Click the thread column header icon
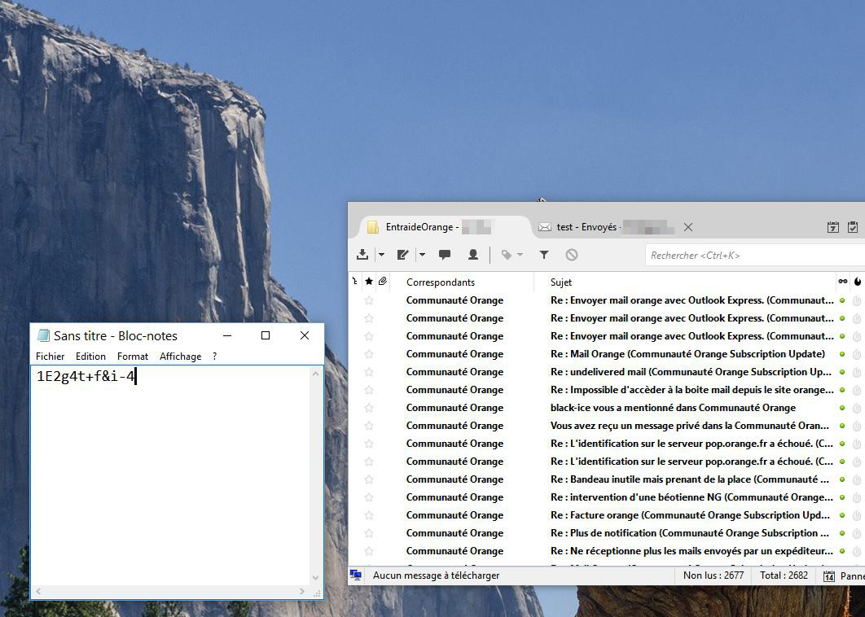865x617 pixels. point(355,282)
